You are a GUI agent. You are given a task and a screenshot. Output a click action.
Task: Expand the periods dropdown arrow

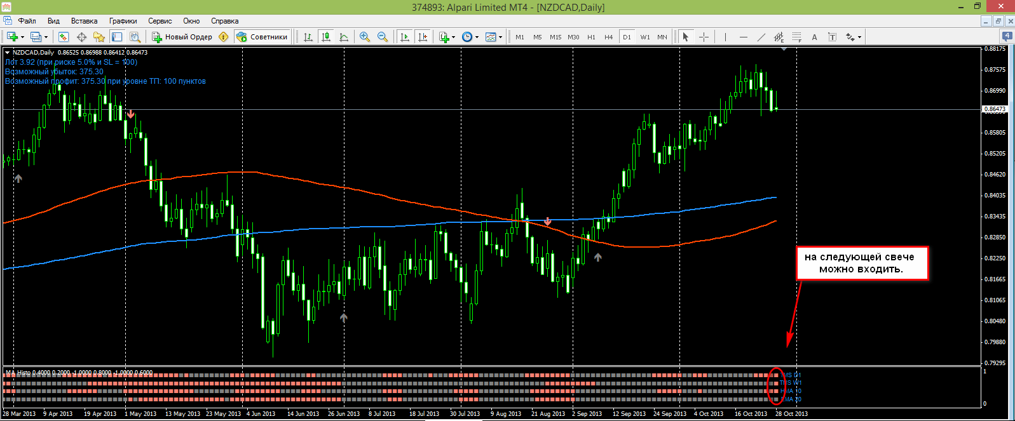477,37
